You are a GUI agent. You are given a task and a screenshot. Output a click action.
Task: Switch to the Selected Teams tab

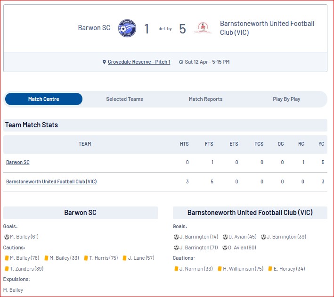click(x=125, y=99)
